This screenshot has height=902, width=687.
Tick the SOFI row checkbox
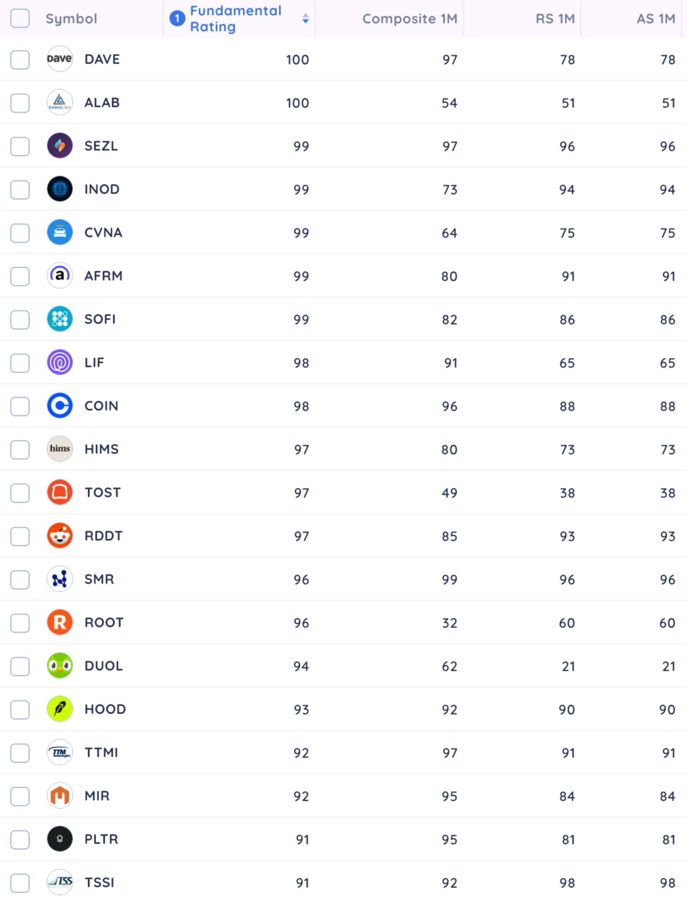pyautogui.click(x=20, y=320)
